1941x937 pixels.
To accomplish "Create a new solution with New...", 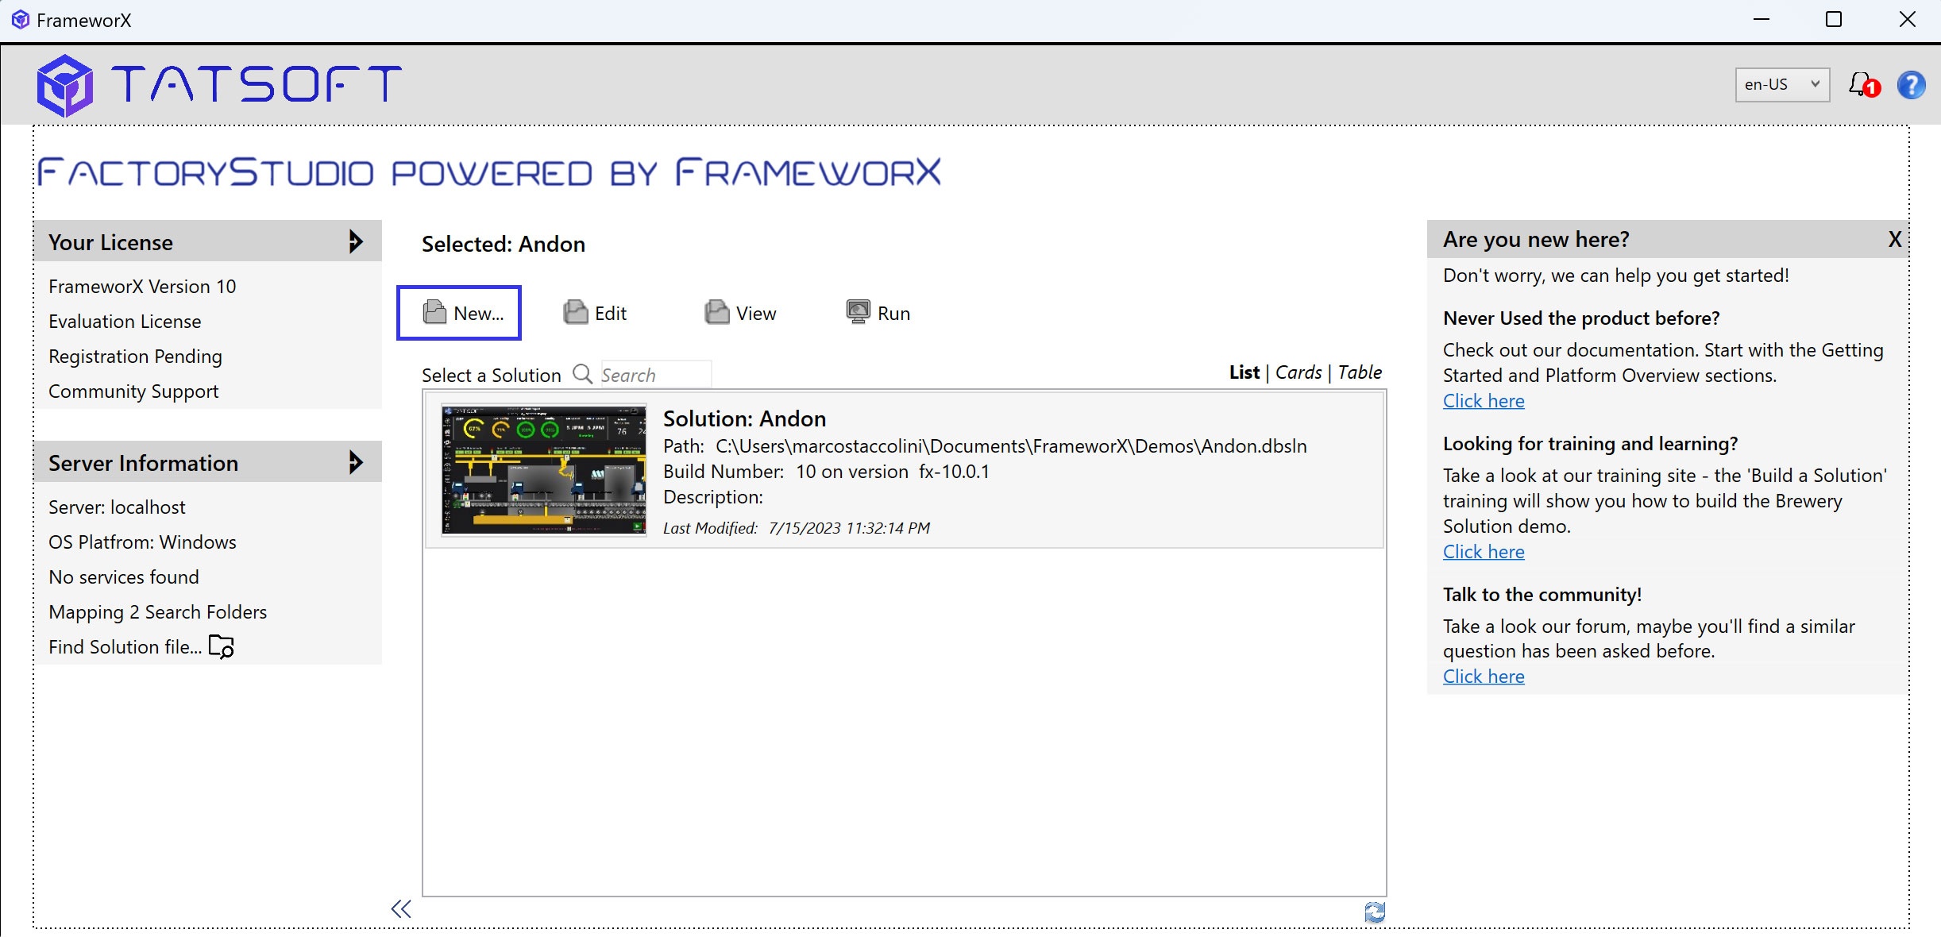I will 459,313.
